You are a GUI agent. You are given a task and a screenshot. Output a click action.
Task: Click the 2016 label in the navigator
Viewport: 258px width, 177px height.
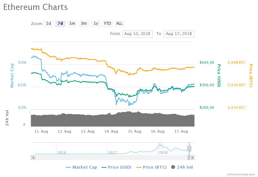[x=61, y=153]
